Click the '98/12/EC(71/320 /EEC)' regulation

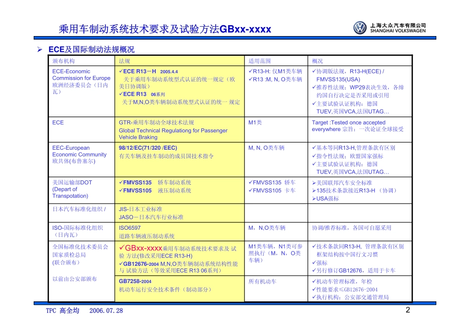point(148,148)
